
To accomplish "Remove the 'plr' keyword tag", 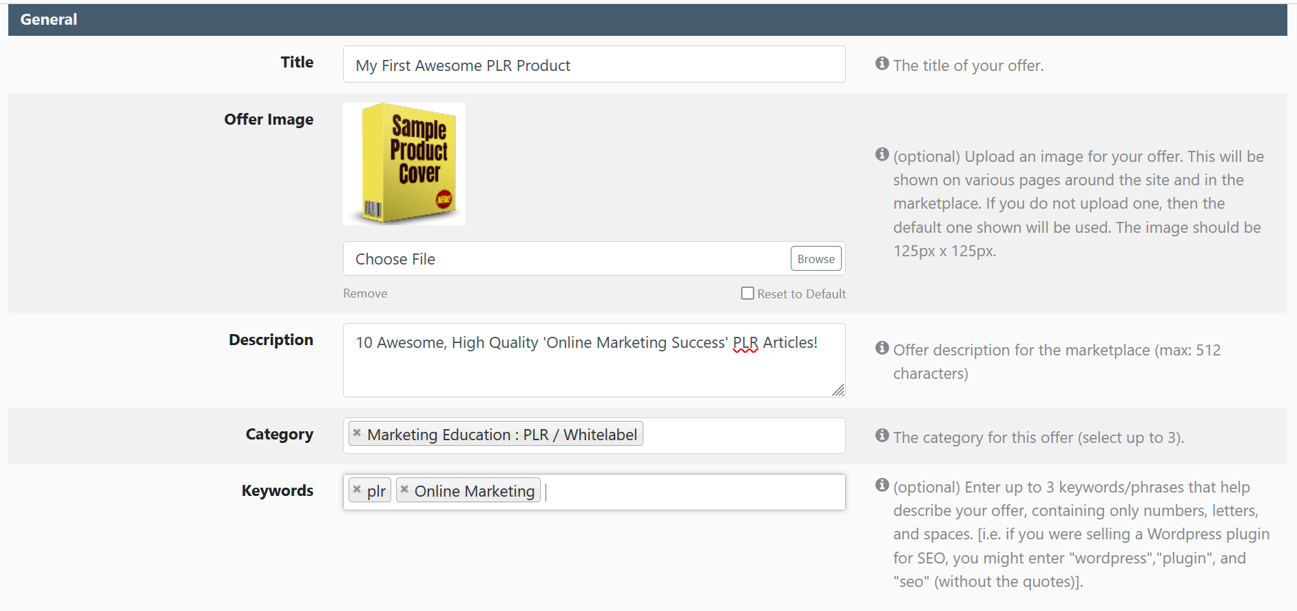I will pos(357,490).
